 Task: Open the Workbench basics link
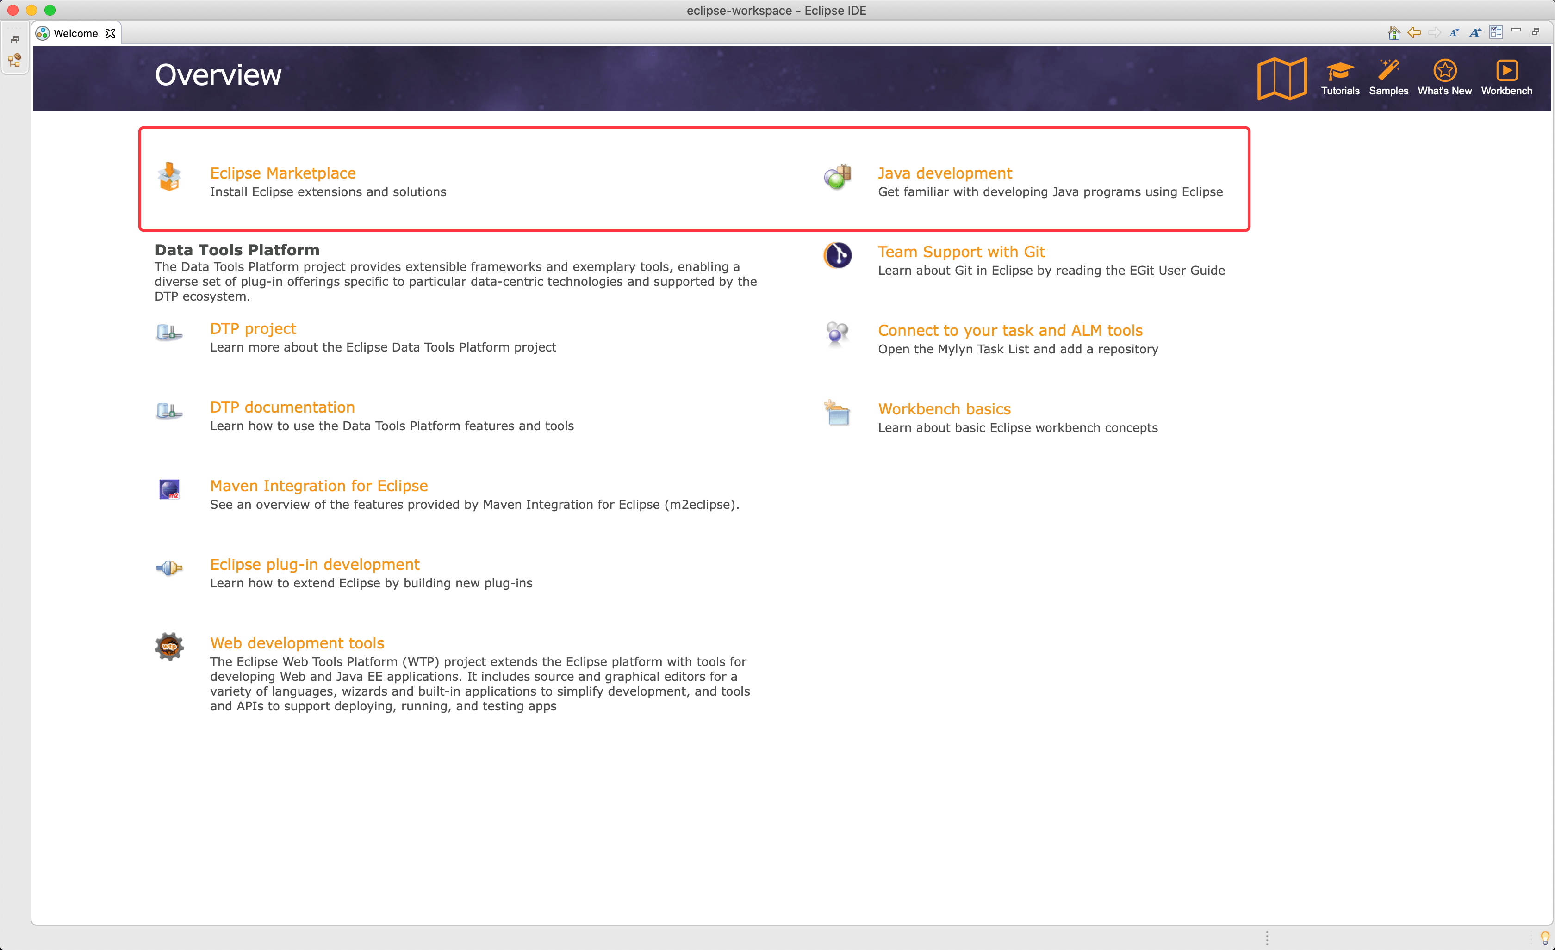(x=944, y=409)
